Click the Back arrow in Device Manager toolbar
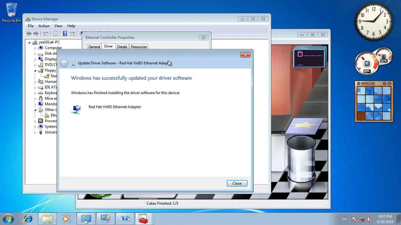 point(29,34)
